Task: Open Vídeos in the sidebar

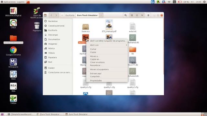Action: (x=58, y=53)
